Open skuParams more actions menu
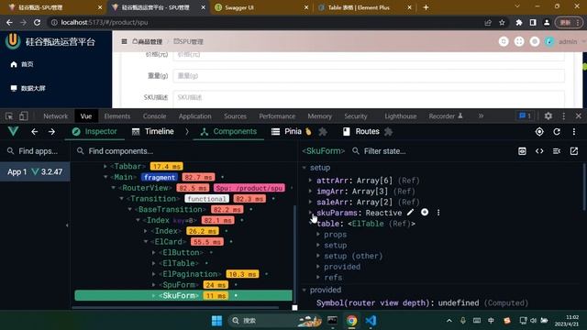Image resolution: width=587 pixels, height=330 pixels. [x=438, y=213]
